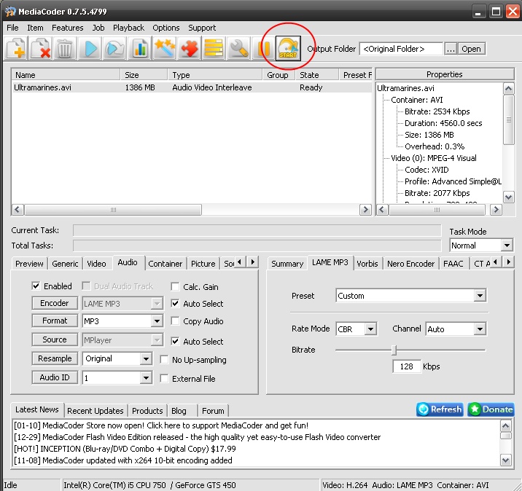Click the Encoder button
The image size is (522, 491).
pos(55,303)
